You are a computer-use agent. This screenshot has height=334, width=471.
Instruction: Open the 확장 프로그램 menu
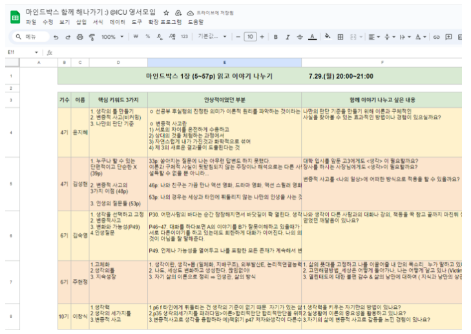click(165, 22)
